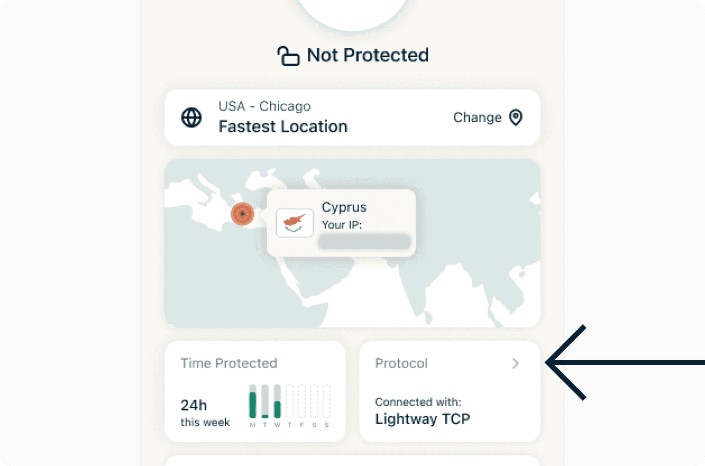Click the Lightway TCP protocol text
The width and height of the screenshot is (705, 466).
click(422, 419)
